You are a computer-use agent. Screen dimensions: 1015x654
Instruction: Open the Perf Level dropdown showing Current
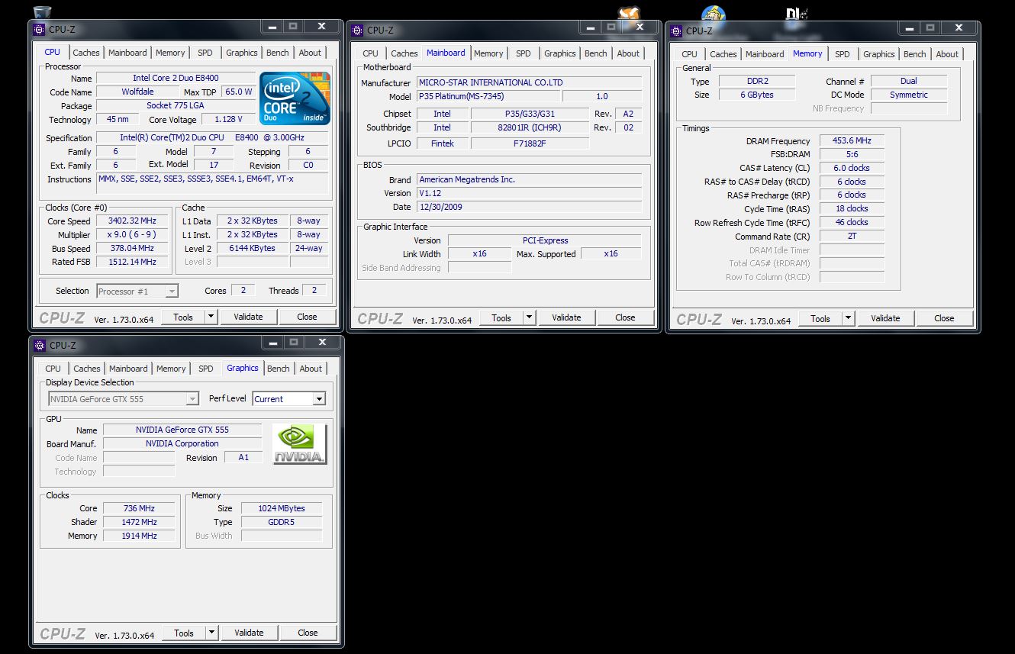click(288, 399)
